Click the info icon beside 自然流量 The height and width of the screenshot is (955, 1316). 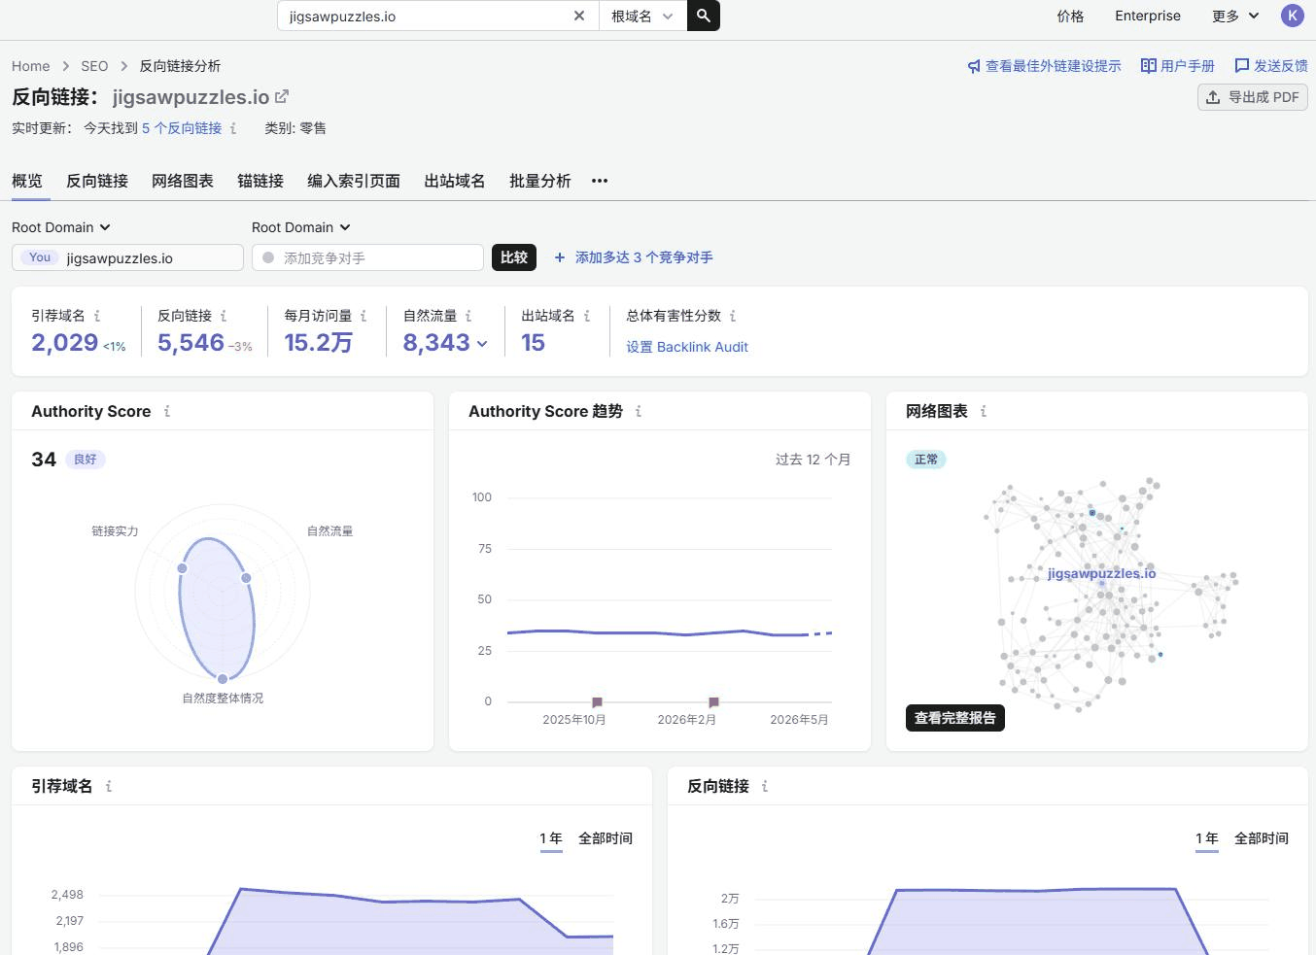click(468, 316)
